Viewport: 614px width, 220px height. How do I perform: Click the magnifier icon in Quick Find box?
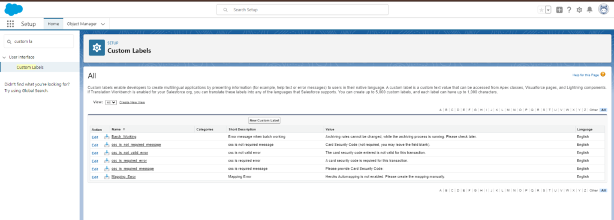tap(10, 41)
